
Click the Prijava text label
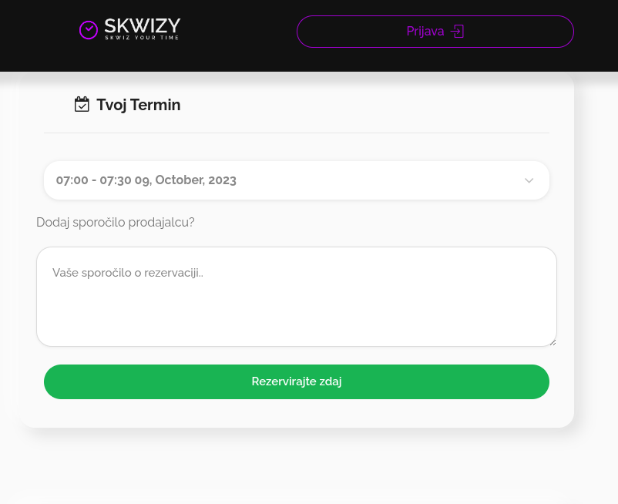(x=425, y=32)
